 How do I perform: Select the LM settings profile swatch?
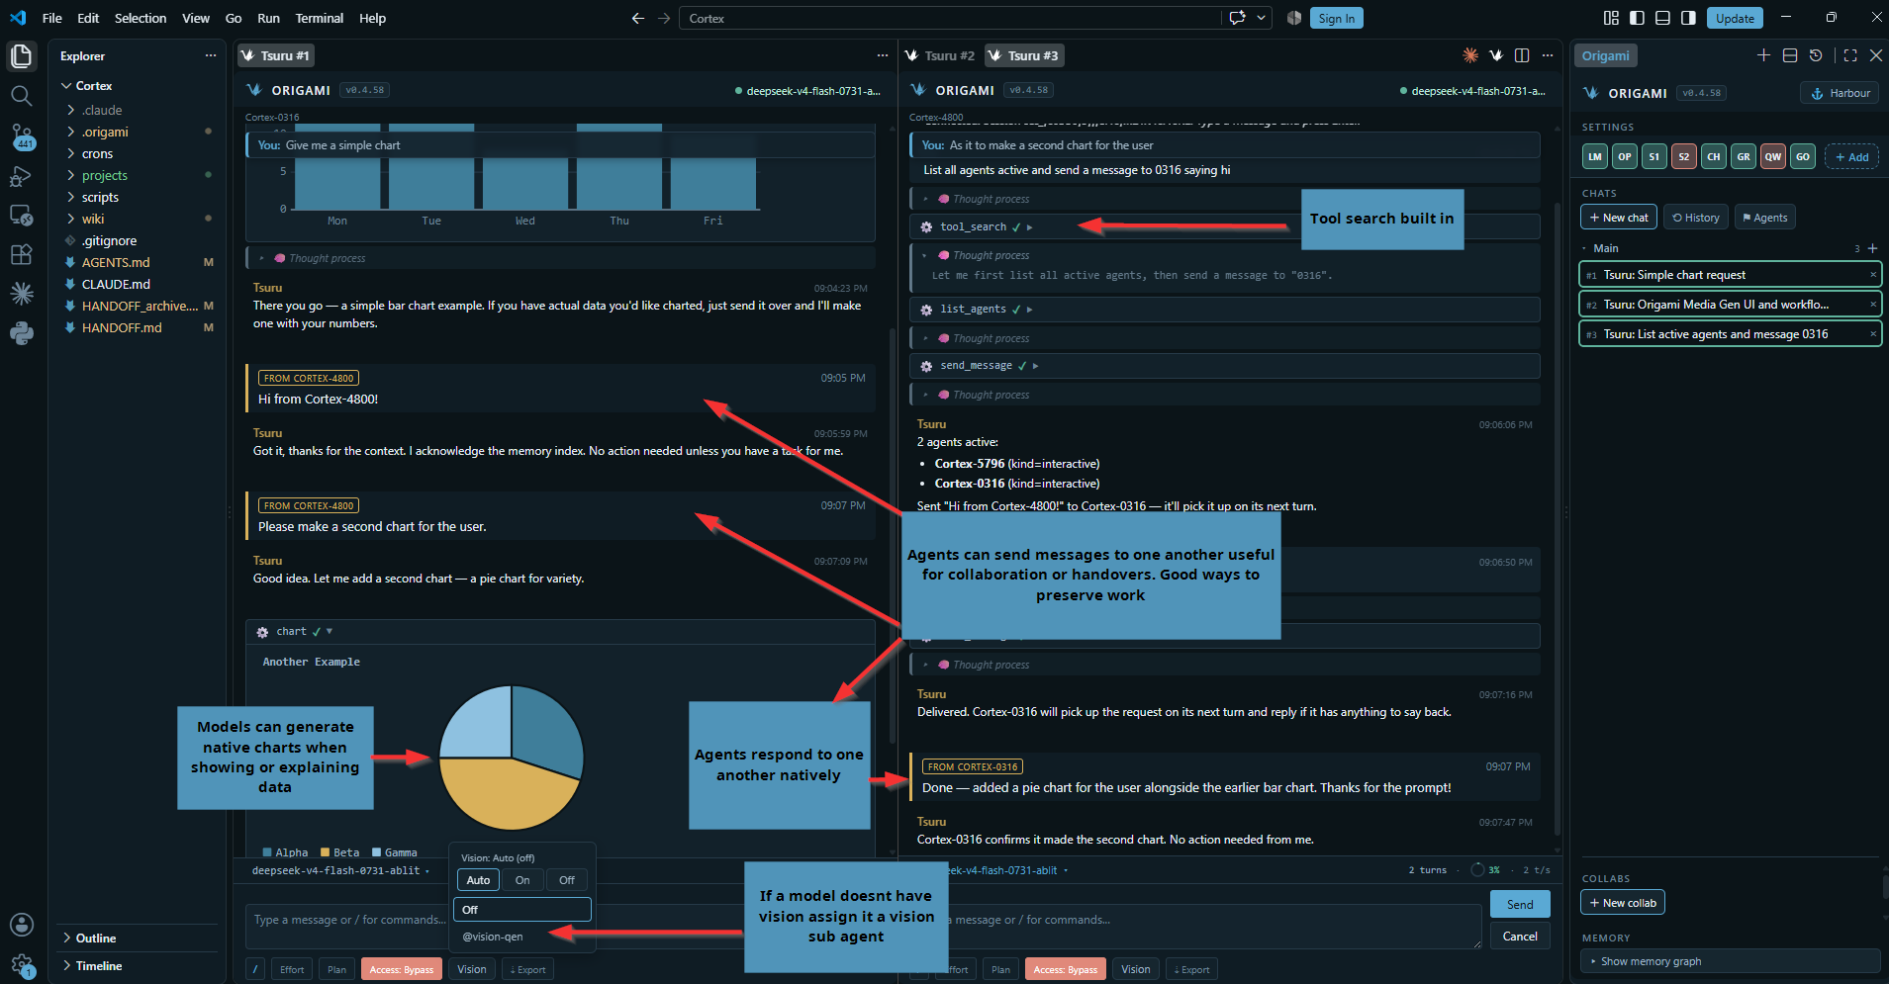pos(1594,156)
